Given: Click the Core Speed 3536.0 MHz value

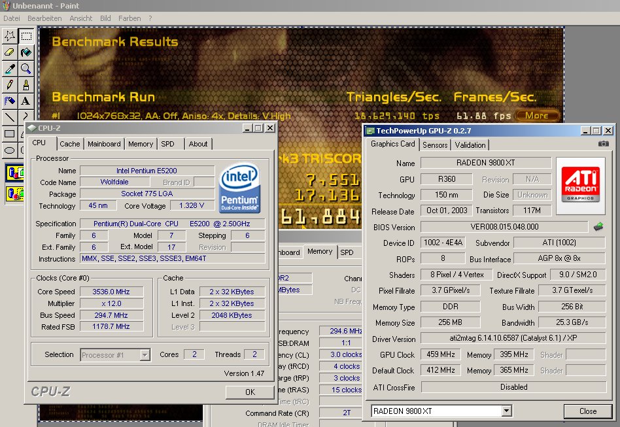Looking at the screenshot, I should [x=111, y=292].
